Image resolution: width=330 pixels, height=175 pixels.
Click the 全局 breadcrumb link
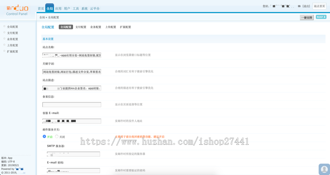click(x=42, y=18)
